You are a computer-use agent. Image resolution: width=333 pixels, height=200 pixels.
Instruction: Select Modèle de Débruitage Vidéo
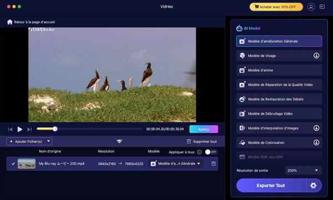coord(279,113)
